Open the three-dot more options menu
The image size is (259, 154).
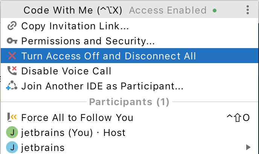(247, 10)
